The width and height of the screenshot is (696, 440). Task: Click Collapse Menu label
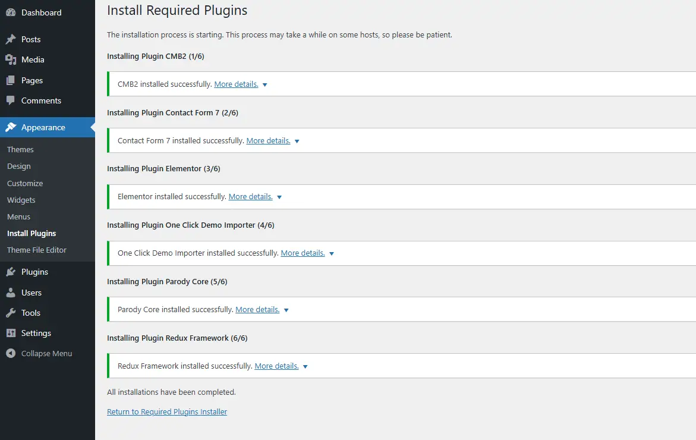[46, 353]
